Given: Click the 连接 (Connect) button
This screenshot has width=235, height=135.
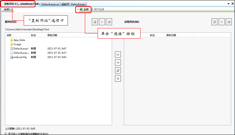Looking at the screenshot, I should point(84,10).
